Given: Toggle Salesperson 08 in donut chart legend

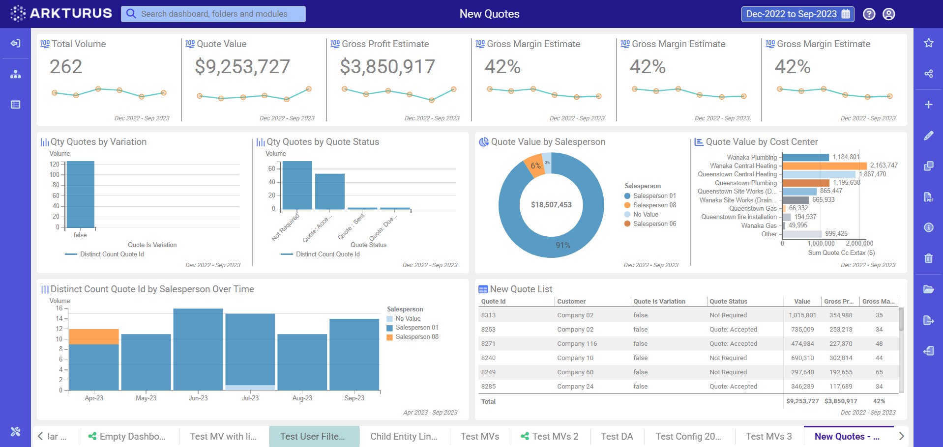Looking at the screenshot, I should tap(650, 205).
